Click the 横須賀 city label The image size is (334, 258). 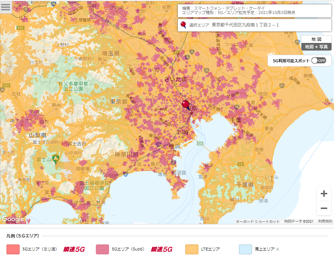(x=179, y=173)
